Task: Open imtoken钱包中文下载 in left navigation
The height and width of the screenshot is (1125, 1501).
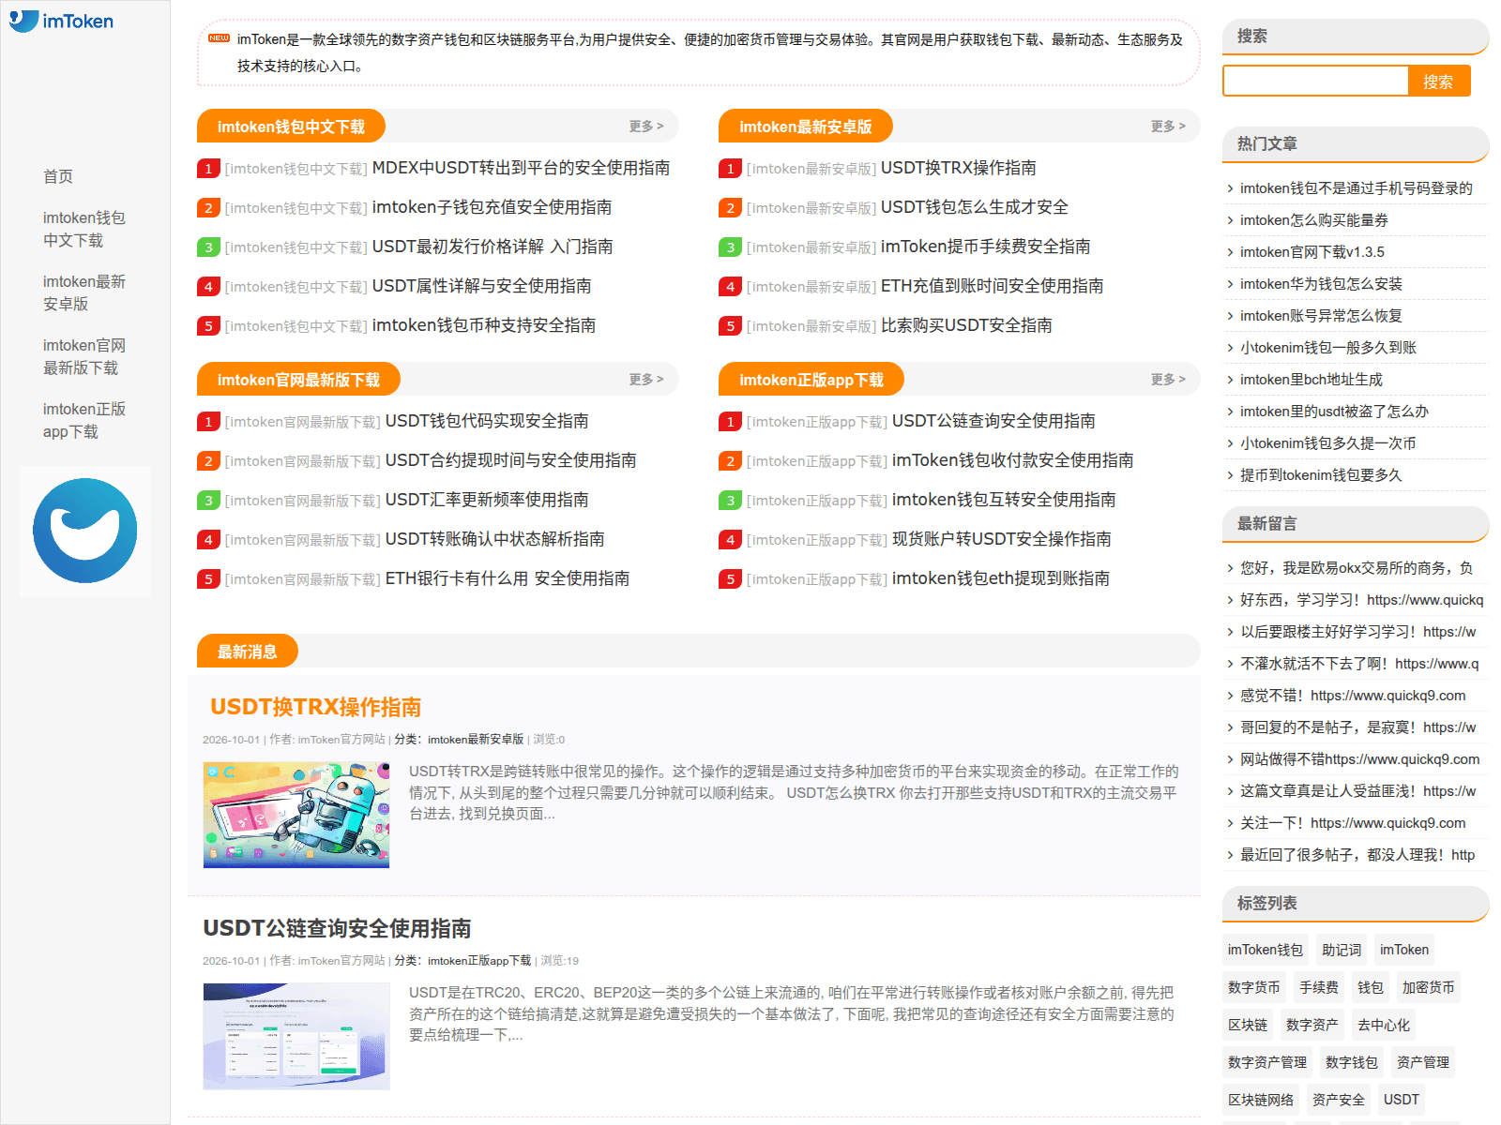Action: (x=84, y=229)
